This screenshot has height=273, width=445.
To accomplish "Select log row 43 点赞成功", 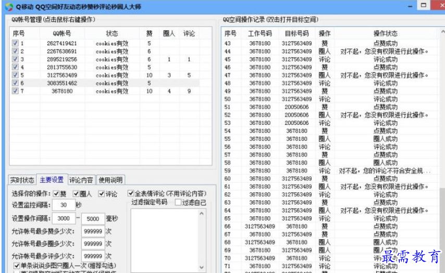I will [x=329, y=43].
